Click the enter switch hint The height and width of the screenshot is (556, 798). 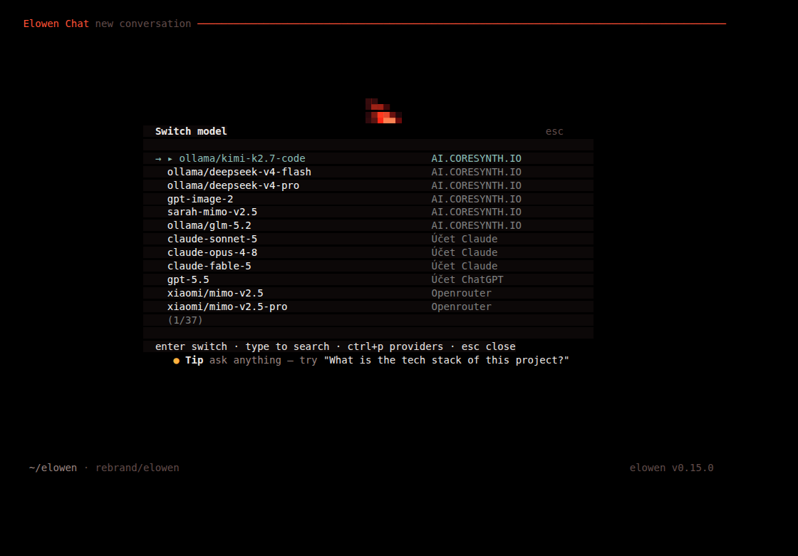click(191, 346)
